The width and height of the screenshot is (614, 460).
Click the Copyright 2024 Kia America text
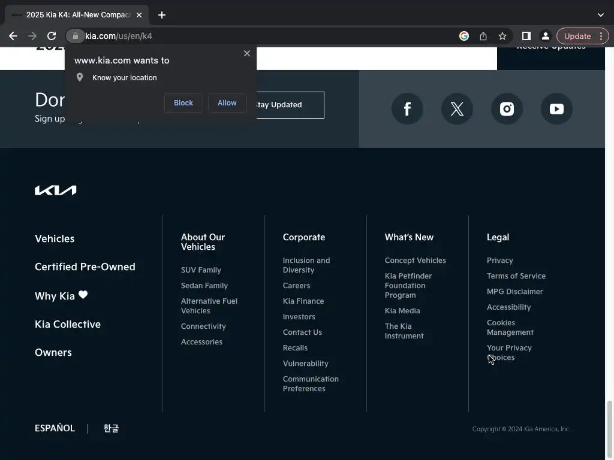coord(521,429)
